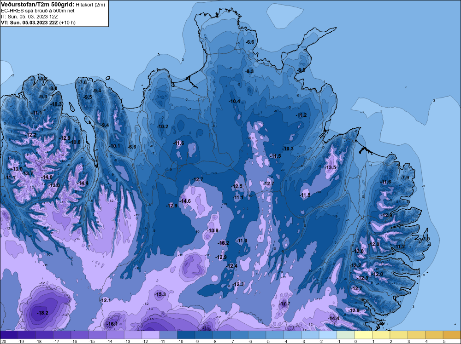Select the pale green swatch between -1 and 0
Screen dimensions: 461x344
click(x=346, y=335)
